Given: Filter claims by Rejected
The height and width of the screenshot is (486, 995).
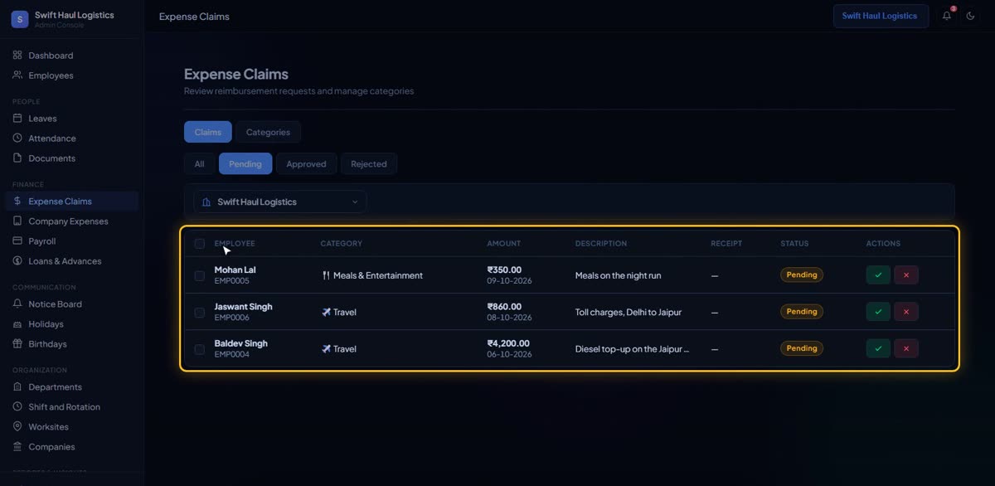Looking at the screenshot, I should point(369,164).
